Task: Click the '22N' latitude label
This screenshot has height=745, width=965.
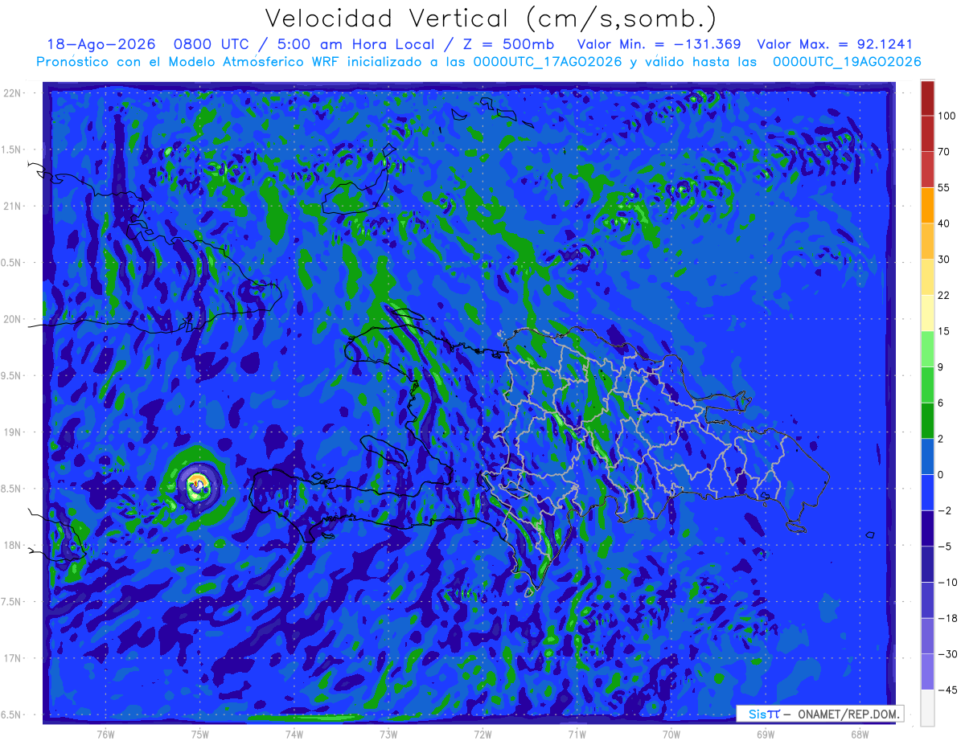Action: 13,93
